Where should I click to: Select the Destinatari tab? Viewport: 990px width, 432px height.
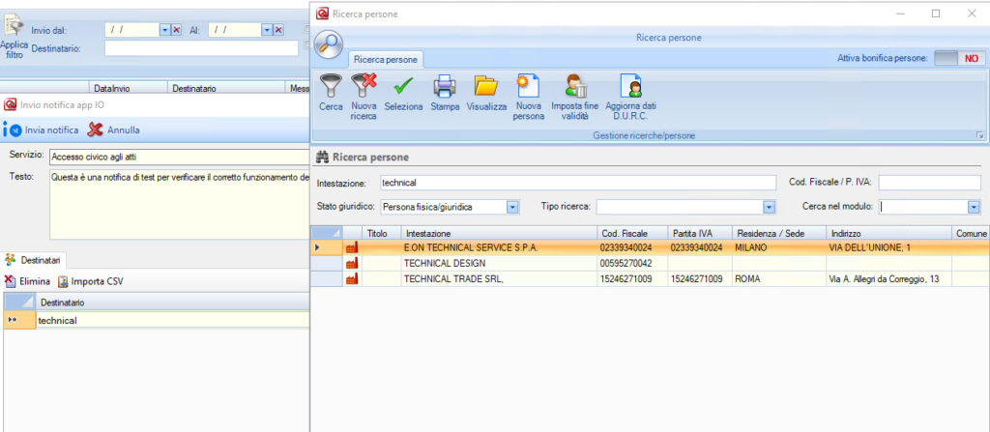(33, 260)
